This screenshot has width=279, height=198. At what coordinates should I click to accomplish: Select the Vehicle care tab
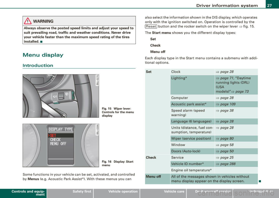click(x=163, y=193)
